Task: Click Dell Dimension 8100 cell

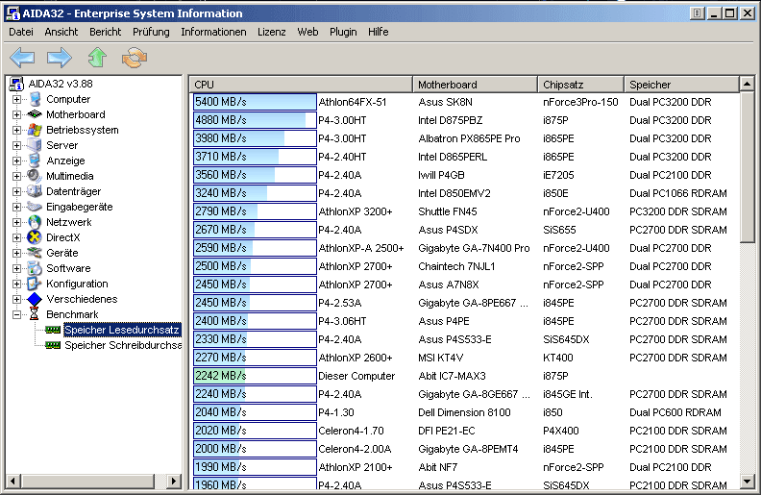Action: (464, 412)
